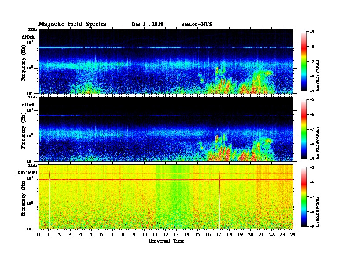The height and width of the screenshot is (269, 349).
Task: Click the 'station=HUS' label
Action: click(197, 25)
